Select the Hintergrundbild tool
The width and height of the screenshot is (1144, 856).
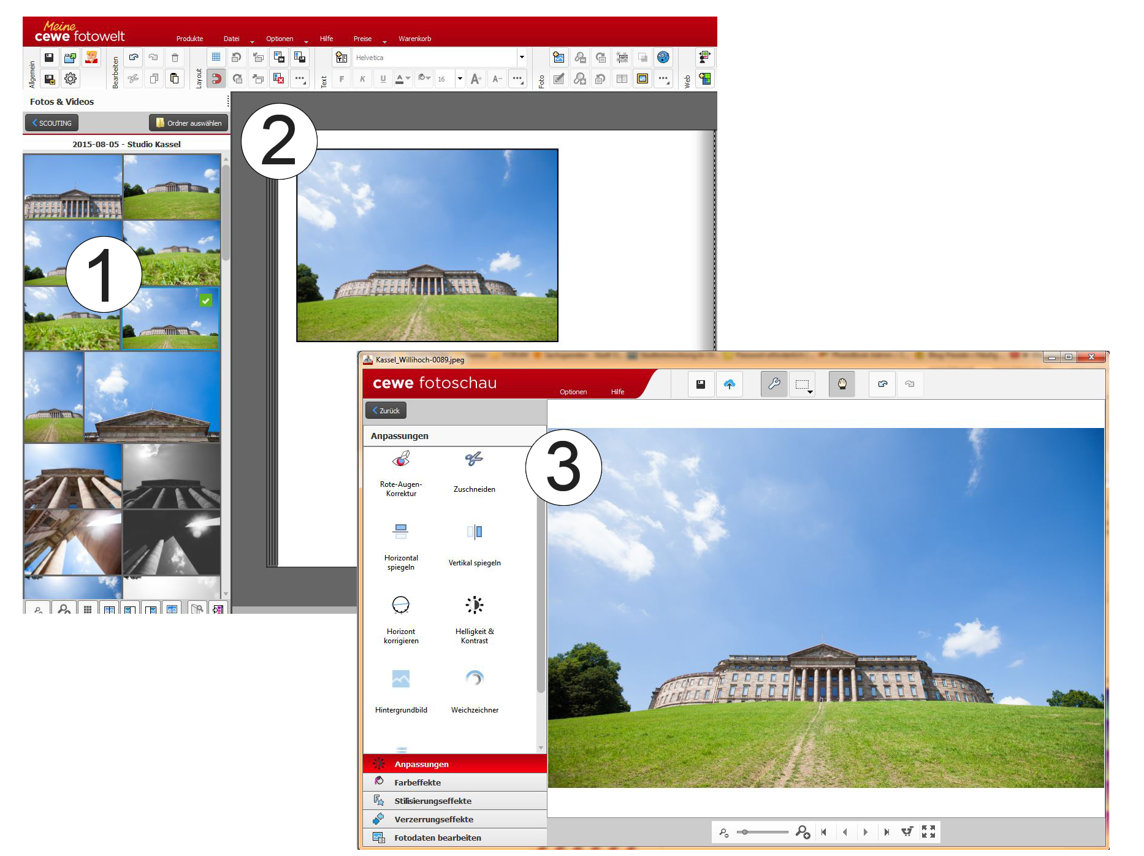401,692
